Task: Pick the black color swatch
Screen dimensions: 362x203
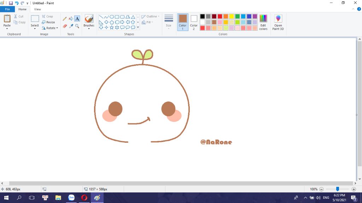Action: tap(203, 16)
